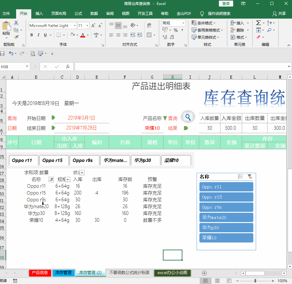Image resolution: width=292 pixels, height=284 pixels.
Task: Toggle multi-select icon in 名称 slicer
Action: coord(240,177)
